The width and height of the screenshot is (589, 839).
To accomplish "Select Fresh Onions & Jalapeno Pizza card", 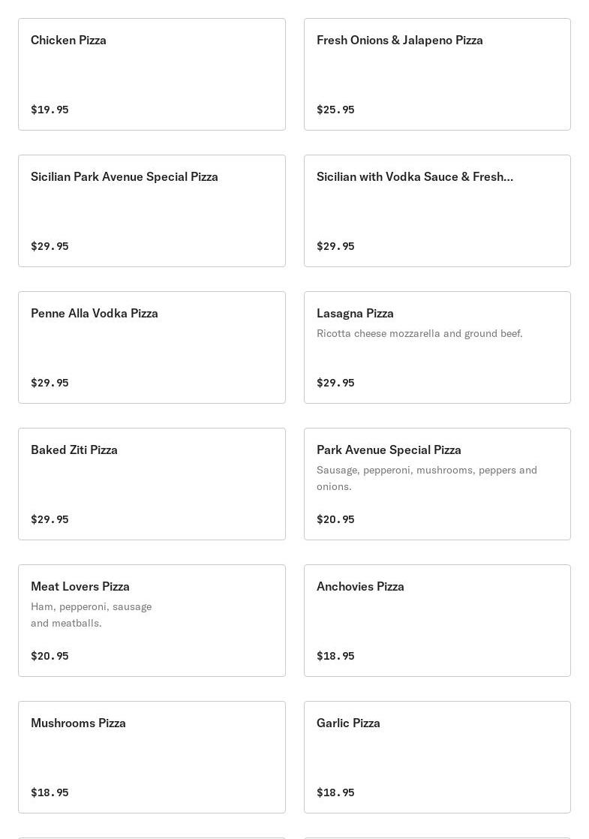I will 437,74.
